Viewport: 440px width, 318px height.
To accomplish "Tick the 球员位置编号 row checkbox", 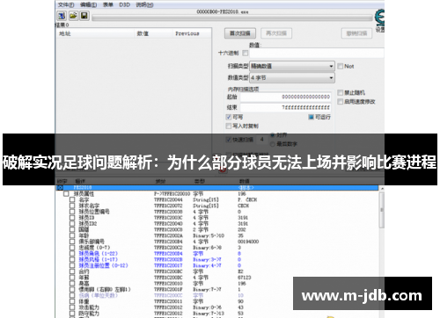I will (72, 212).
